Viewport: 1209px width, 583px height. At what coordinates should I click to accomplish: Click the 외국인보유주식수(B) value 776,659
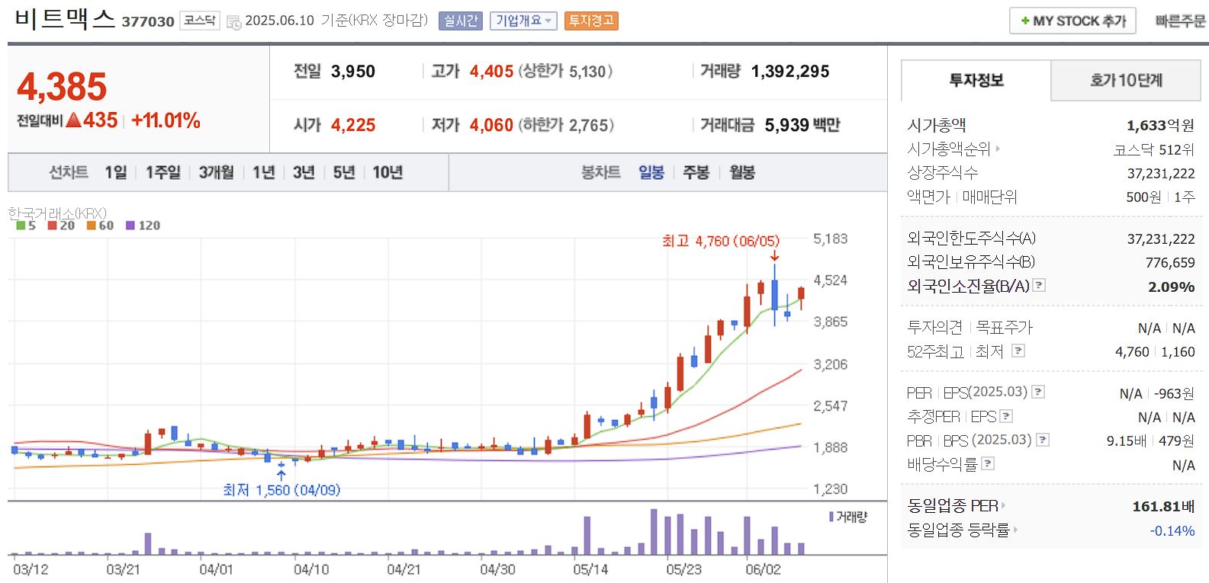coord(1170,263)
